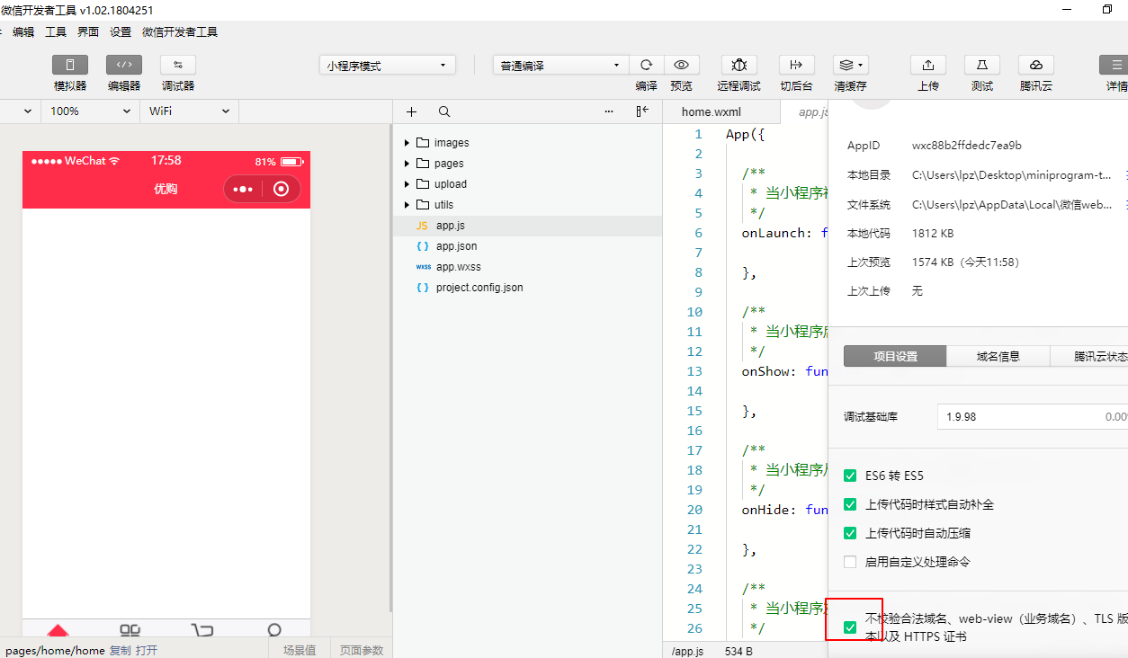This screenshot has width=1128, height=658.
Task: Start 远程调试 remote debug bug icon
Action: click(x=739, y=66)
